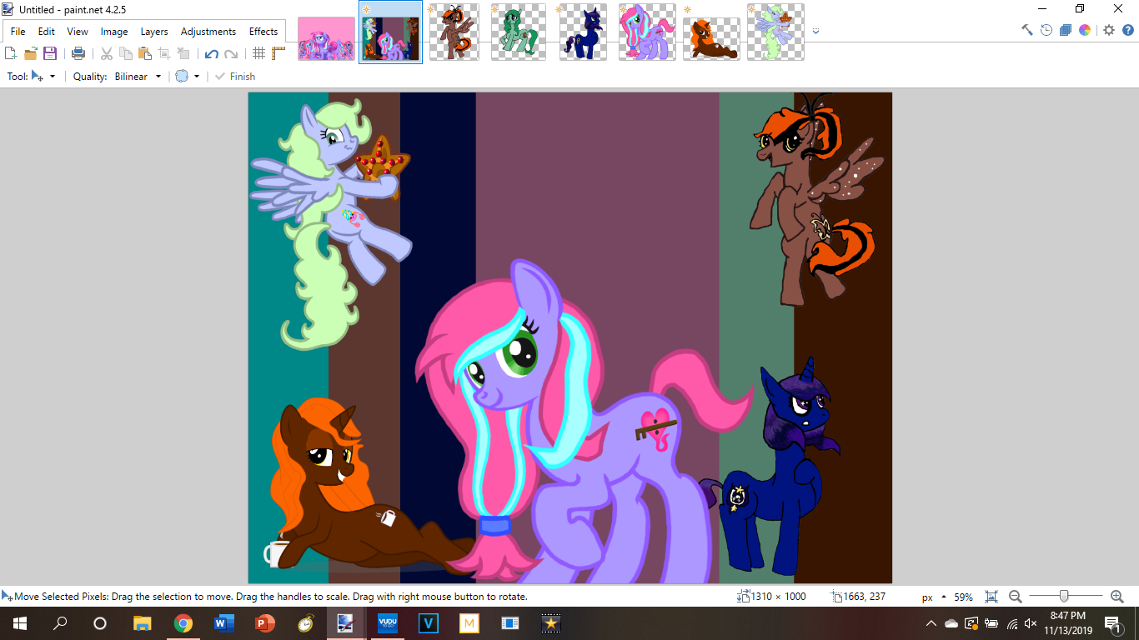1139x640 pixels.
Task: Fit image to window using status bar icon
Action: click(991, 597)
